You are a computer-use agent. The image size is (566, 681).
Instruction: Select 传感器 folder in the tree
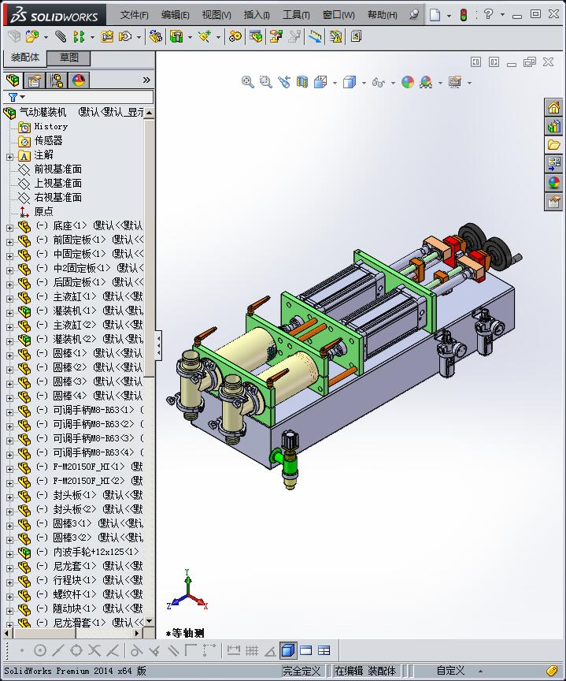[x=48, y=141]
